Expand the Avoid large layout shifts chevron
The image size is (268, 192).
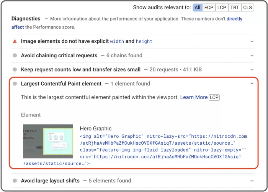pos(252,181)
